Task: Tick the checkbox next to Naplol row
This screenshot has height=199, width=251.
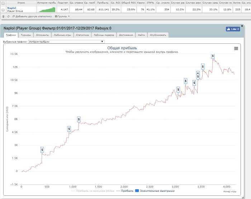Action: point(3,10)
